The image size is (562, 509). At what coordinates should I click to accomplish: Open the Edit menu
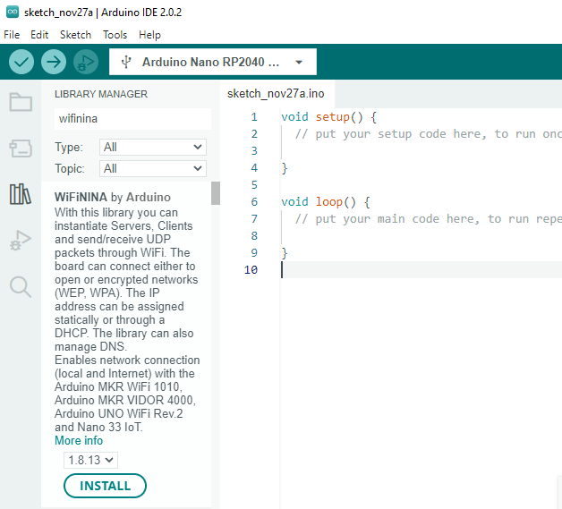pos(39,35)
